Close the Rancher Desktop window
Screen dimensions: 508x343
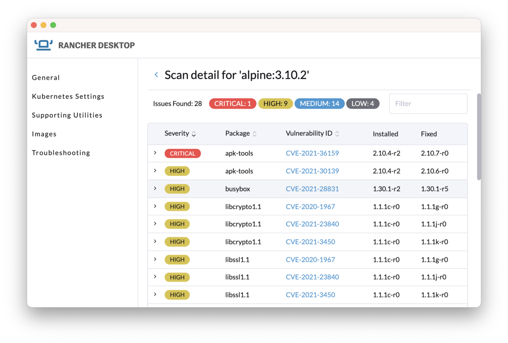point(34,25)
